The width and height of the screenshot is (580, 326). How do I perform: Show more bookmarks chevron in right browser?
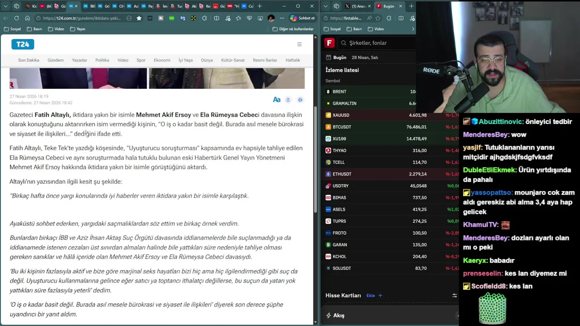pos(413,29)
